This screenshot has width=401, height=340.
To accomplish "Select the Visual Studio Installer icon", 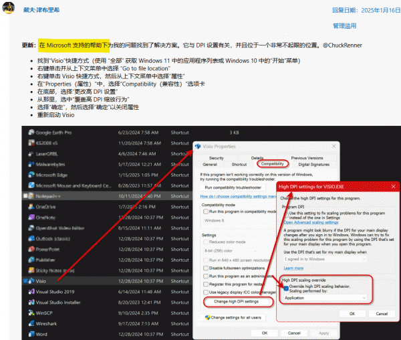I will coord(31,303).
